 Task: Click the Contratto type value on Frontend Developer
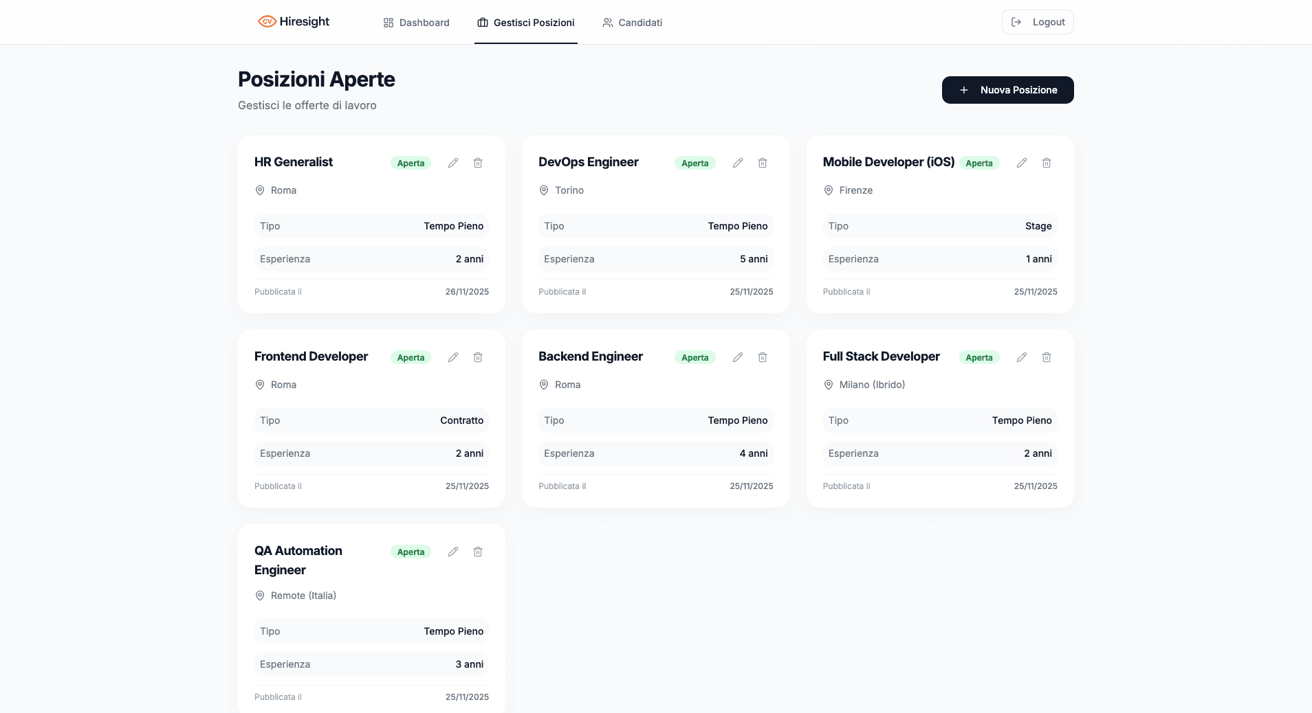point(462,420)
